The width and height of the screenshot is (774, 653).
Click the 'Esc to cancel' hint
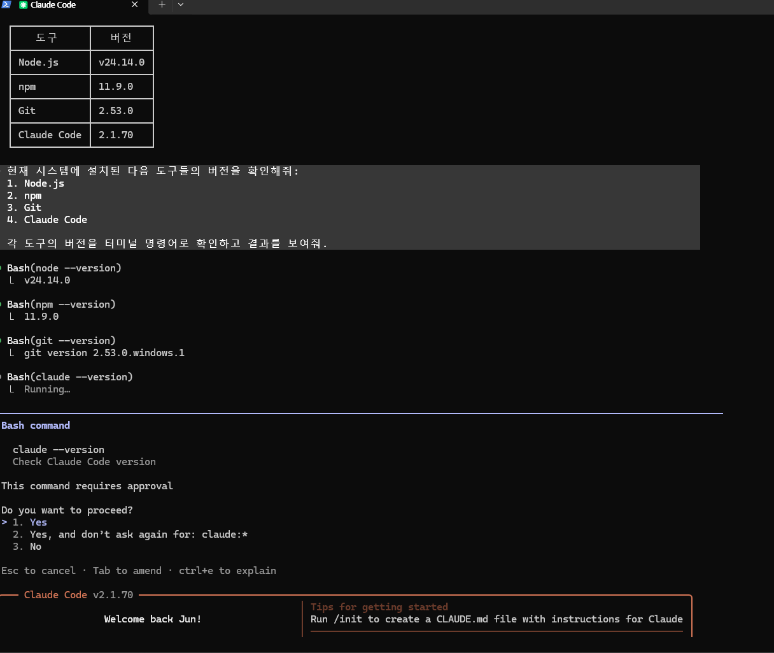(38, 571)
